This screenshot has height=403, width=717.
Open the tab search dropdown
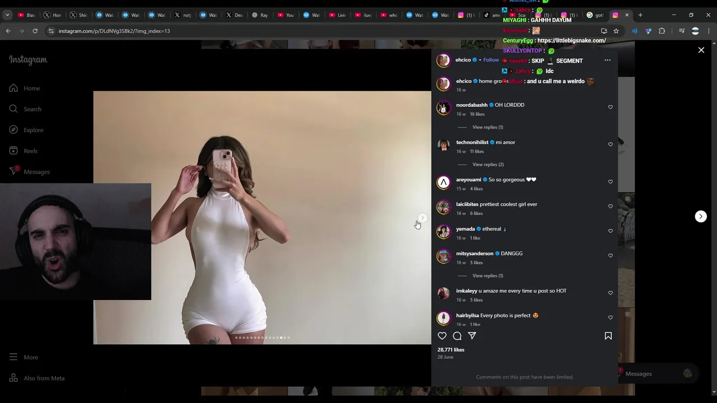7,15
